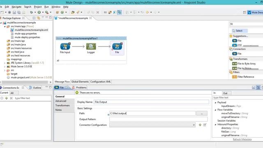
Task: Click the External Tools run icon
Action: (x=47, y=12)
